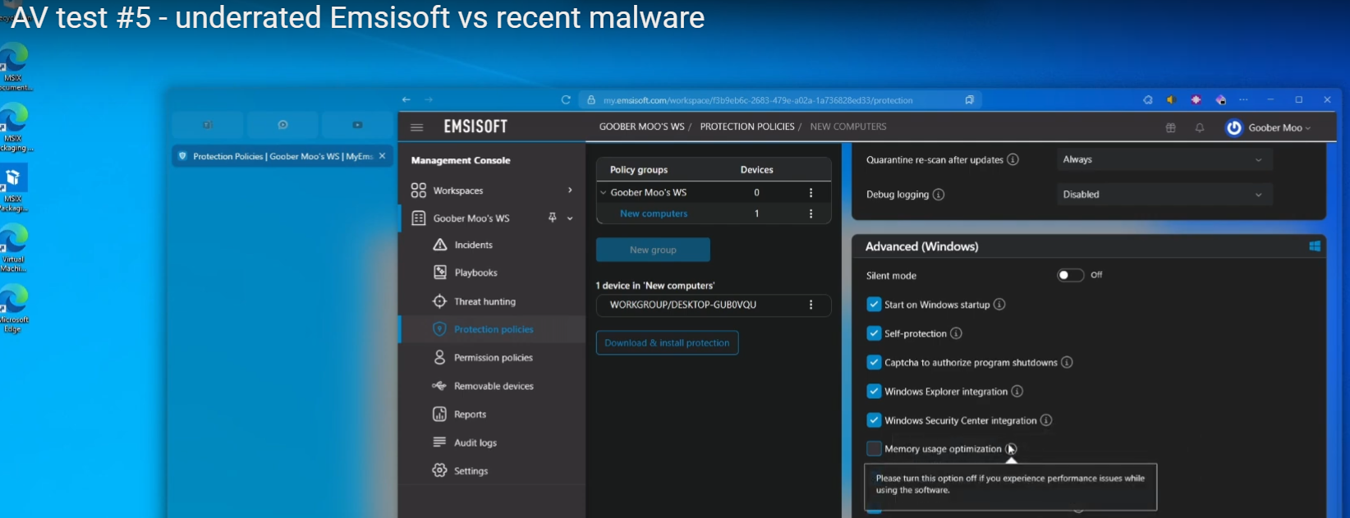Enable Memory usage optimization checkbox
The width and height of the screenshot is (1350, 518).
click(x=874, y=449)
